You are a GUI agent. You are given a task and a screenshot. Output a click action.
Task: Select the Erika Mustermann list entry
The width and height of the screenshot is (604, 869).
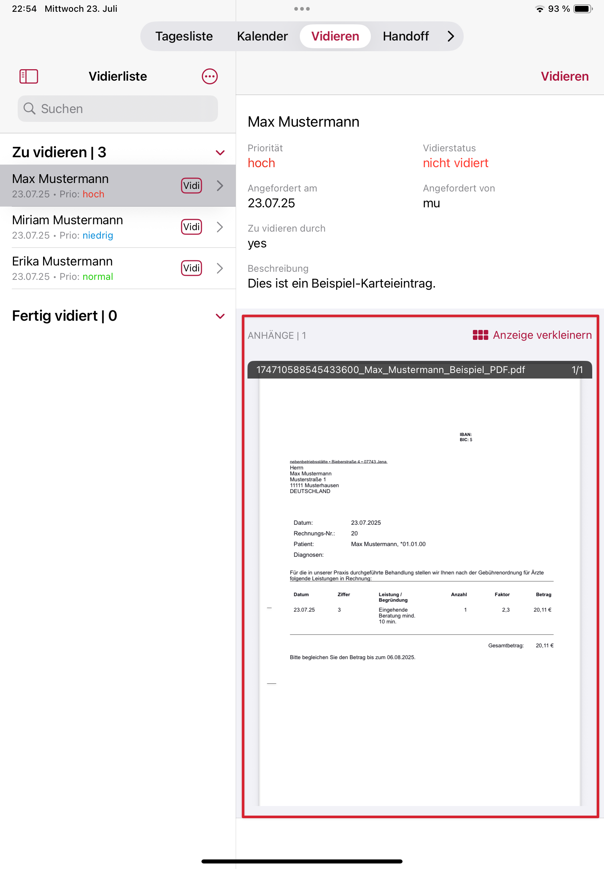click(x=118, y=268)
